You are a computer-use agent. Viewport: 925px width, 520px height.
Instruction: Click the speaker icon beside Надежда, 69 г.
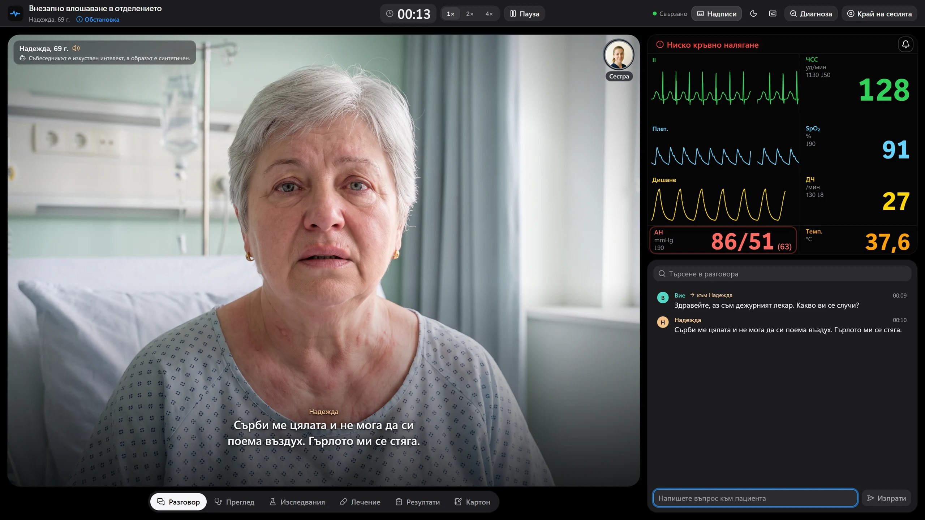76,48
